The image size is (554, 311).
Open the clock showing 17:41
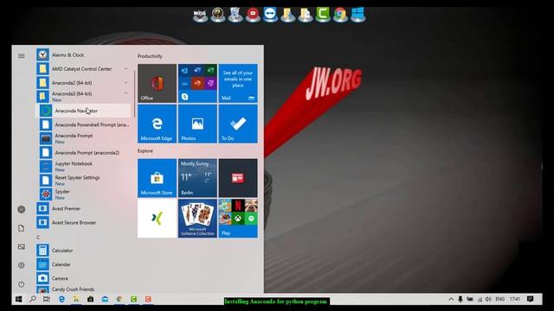(x=515, y=299)
